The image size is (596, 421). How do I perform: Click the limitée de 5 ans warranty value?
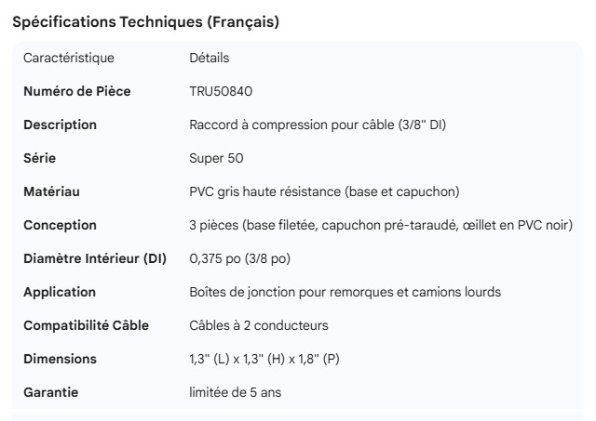click(235, 392)
